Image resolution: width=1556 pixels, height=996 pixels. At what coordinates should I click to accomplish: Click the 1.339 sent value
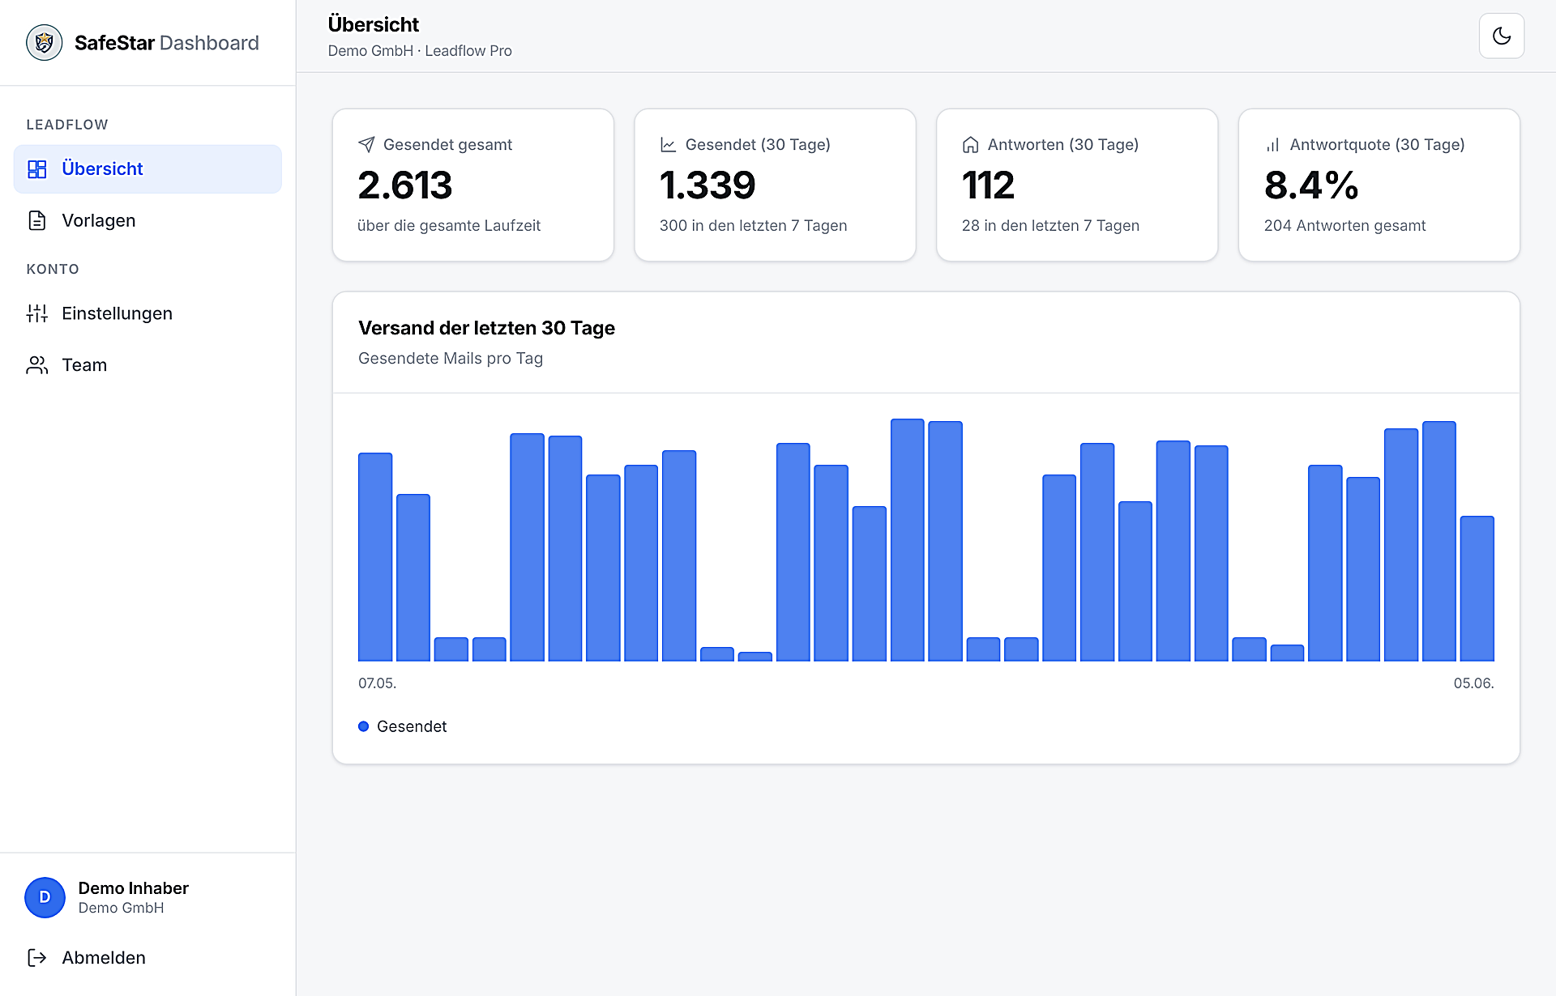point(707,185)
